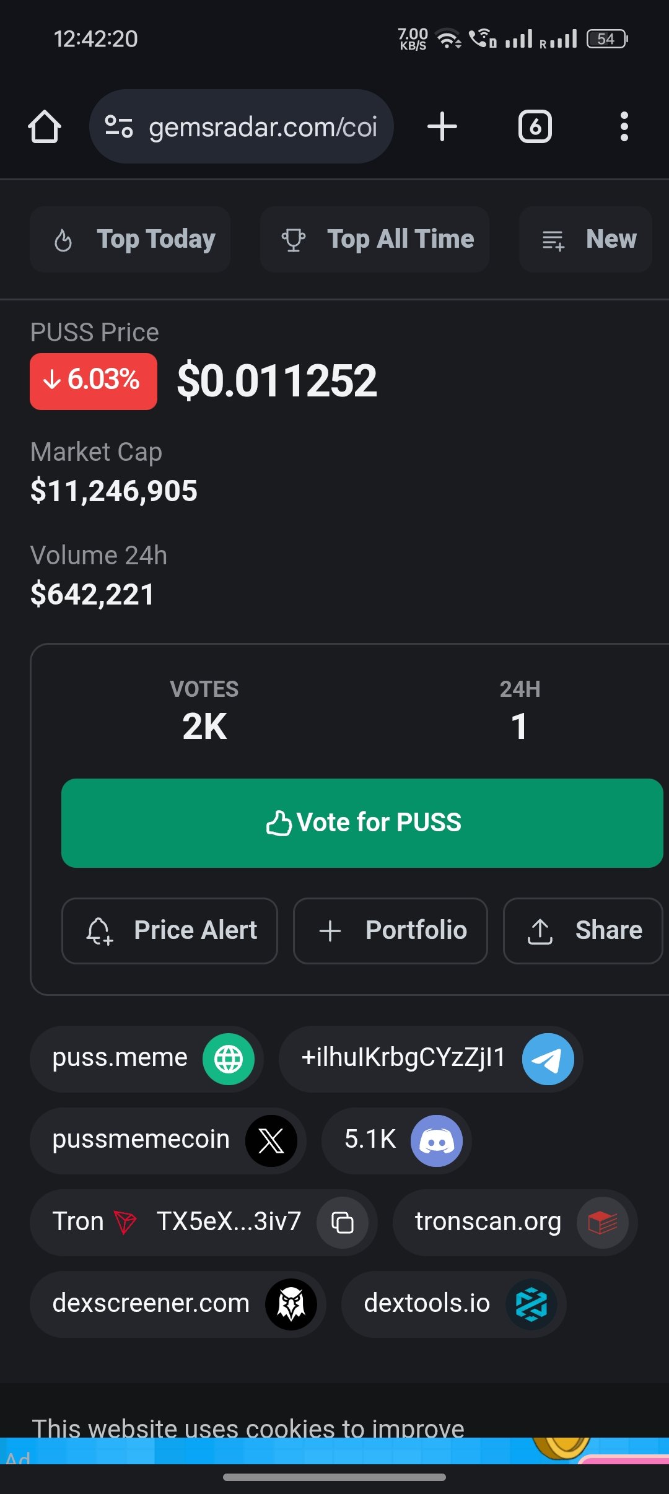Open the New coins tab
Screen dimensions: 669x1494
point(585,239)
